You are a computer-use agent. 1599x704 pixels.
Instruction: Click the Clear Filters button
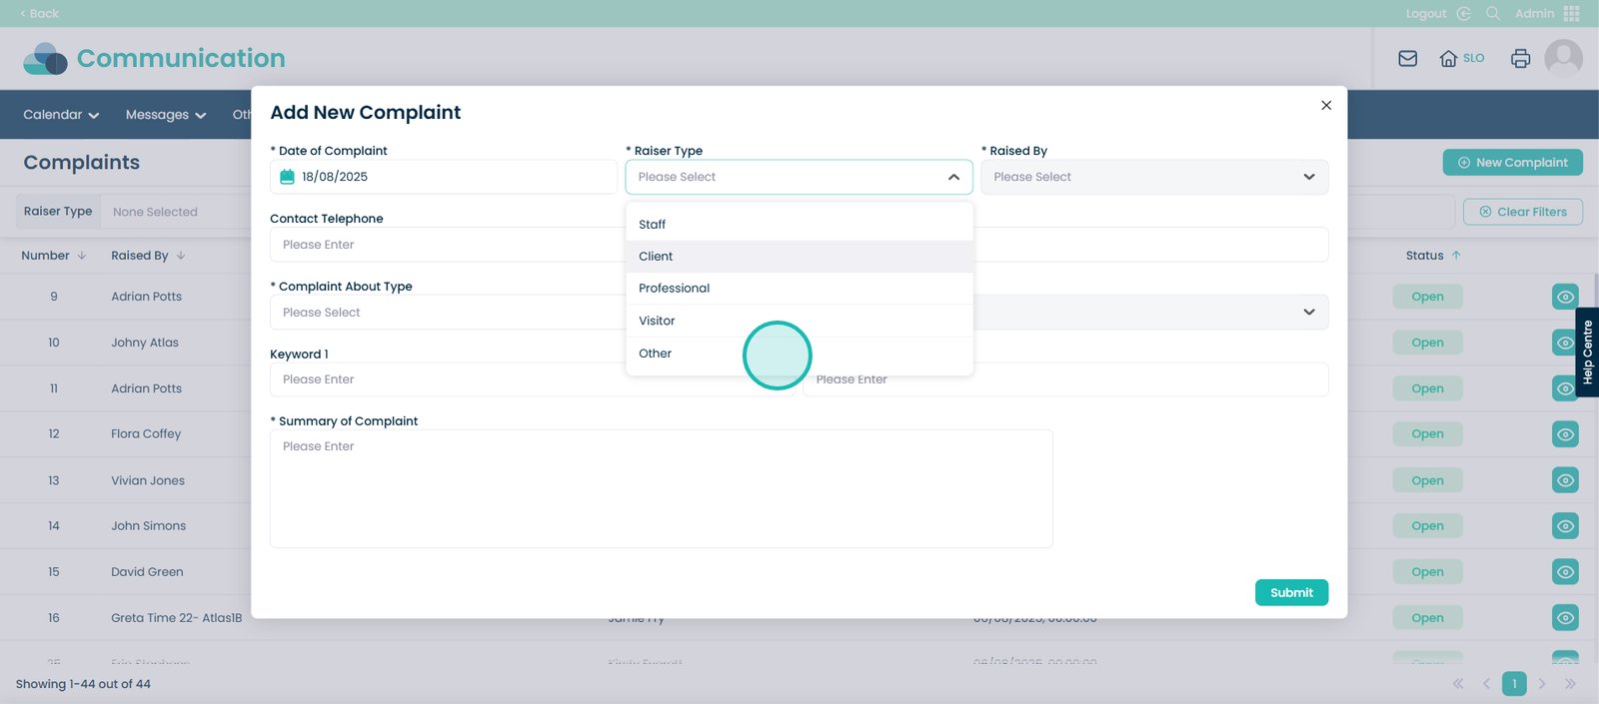coord(1522,212)
